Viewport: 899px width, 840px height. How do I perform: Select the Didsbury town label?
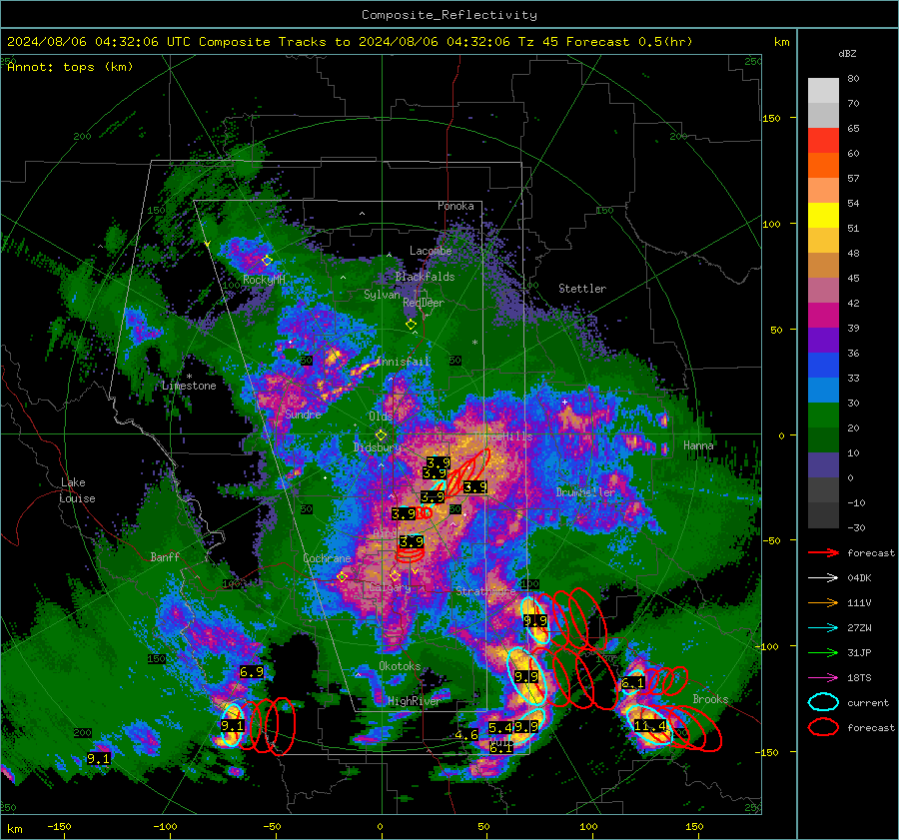tap(378, 447)
